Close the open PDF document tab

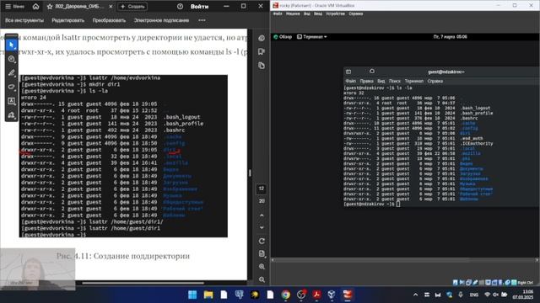[111, 7]
